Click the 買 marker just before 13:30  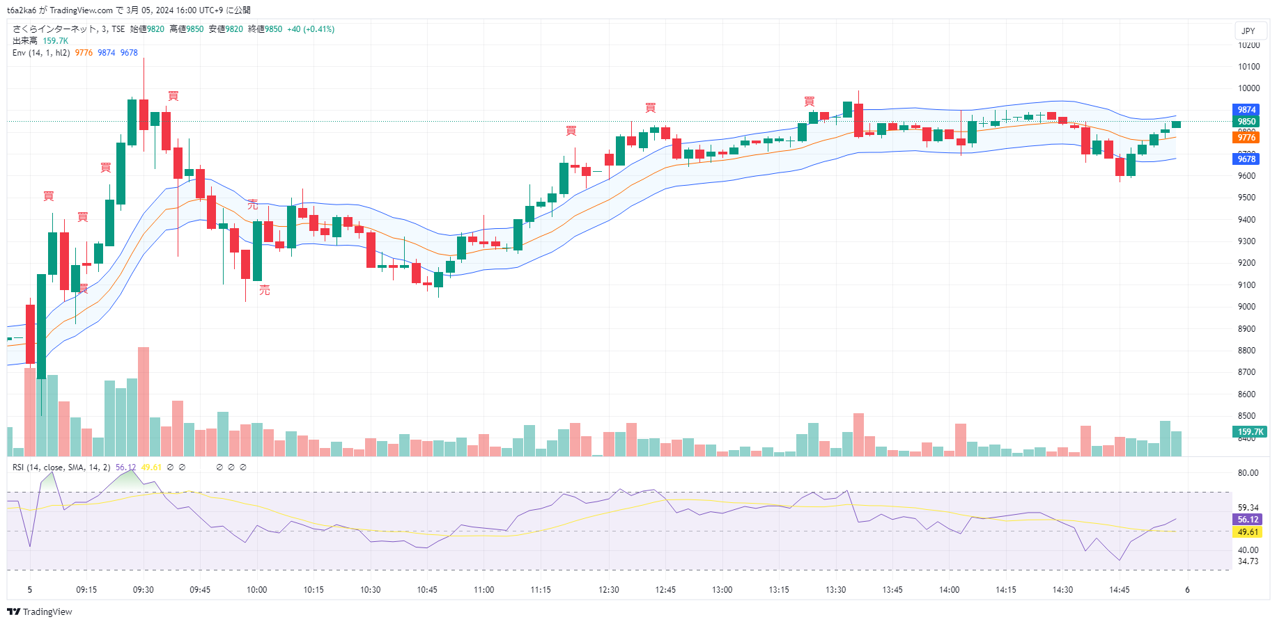809,102
